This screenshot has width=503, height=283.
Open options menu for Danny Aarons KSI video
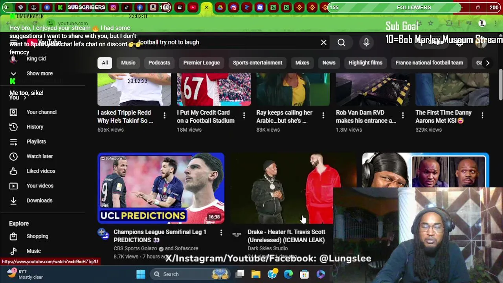(482, 116)
